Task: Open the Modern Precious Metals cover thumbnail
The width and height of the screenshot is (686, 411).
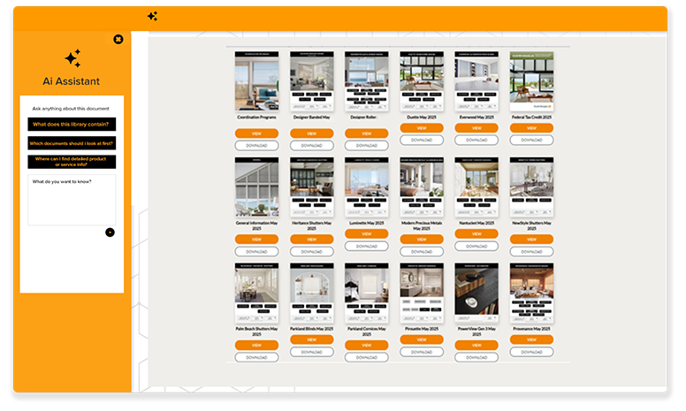Action: [422, 187]
